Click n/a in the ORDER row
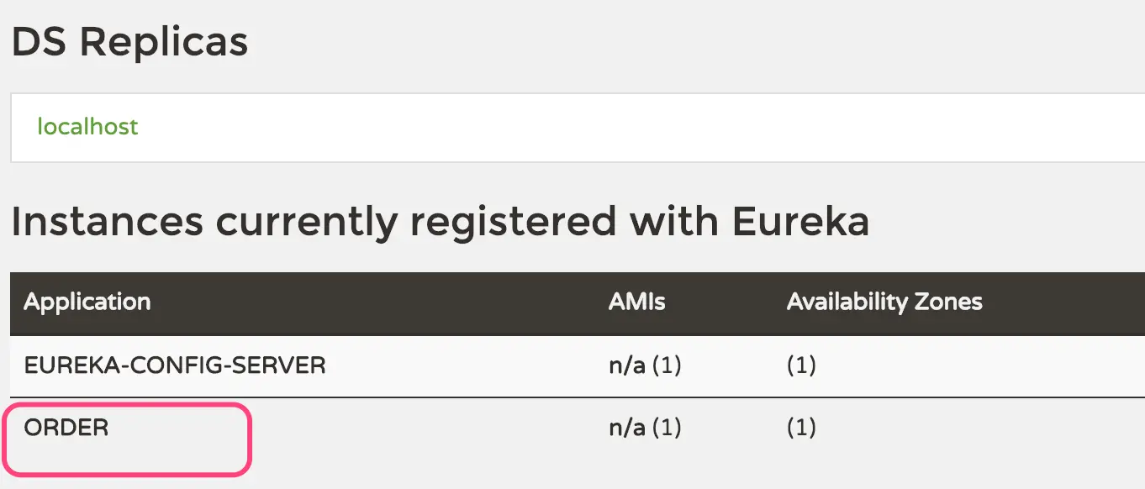The image size is (1145, 489). click(626, 429)
